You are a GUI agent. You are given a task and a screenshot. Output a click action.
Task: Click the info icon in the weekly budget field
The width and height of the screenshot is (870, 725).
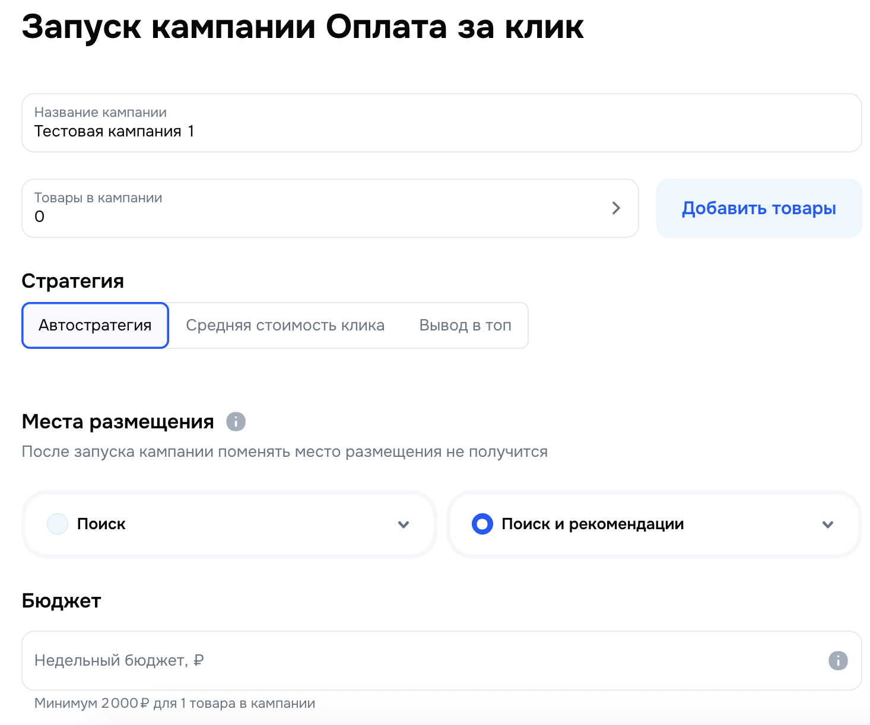(837, 660)
